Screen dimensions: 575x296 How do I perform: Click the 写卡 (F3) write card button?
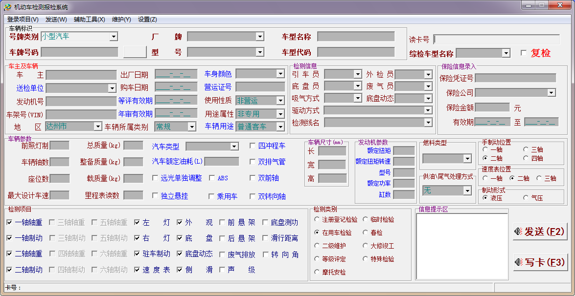click(540, 262)
